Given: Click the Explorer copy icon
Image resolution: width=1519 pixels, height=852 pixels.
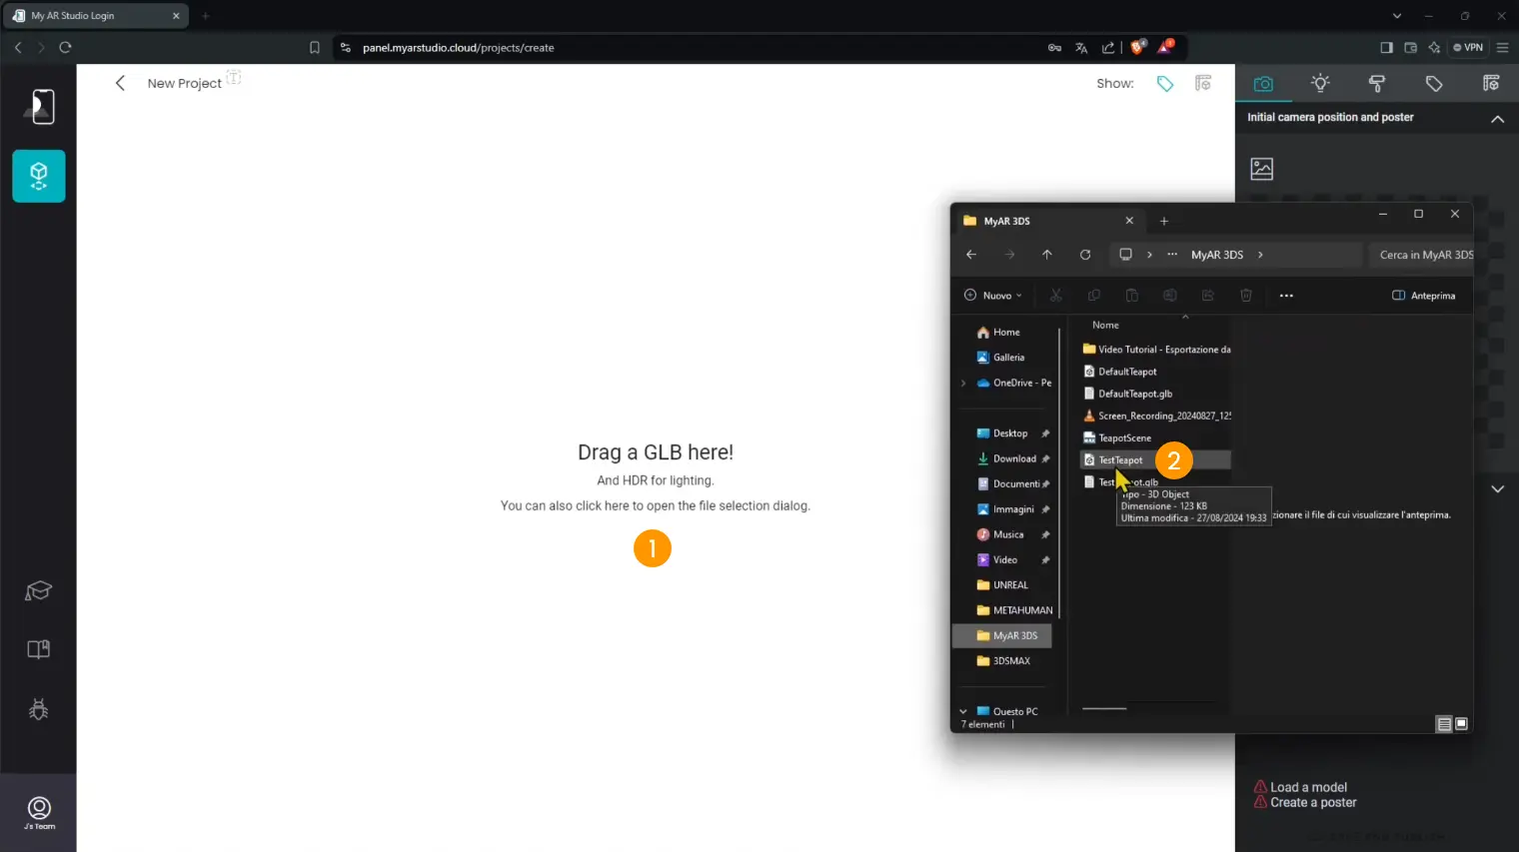Looking at the screenshot, I should pos(1094,296).
